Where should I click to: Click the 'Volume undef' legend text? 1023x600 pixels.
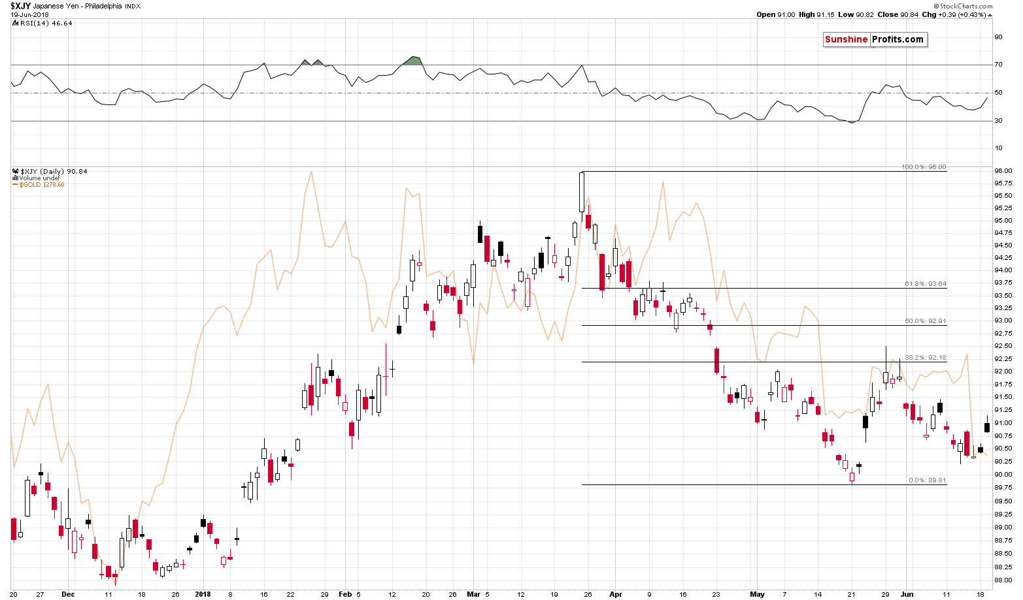(x=39, y=178)
